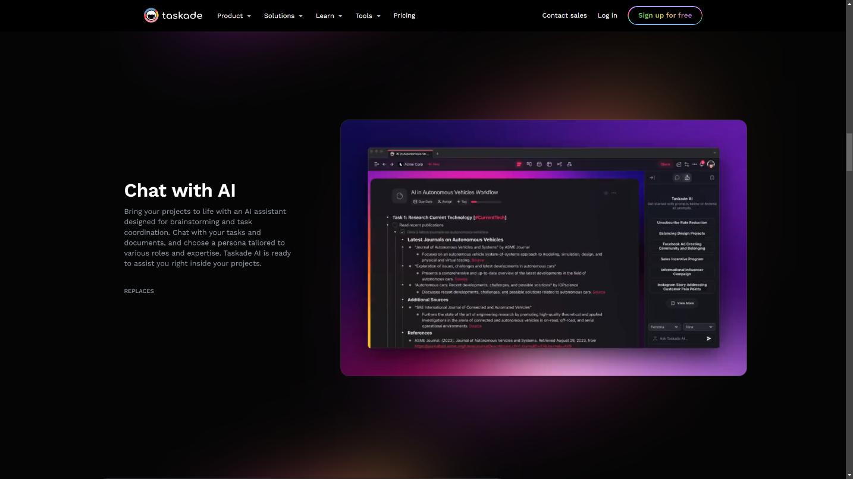
Task: Click the red project progress bar
Action: coord(486,201)
